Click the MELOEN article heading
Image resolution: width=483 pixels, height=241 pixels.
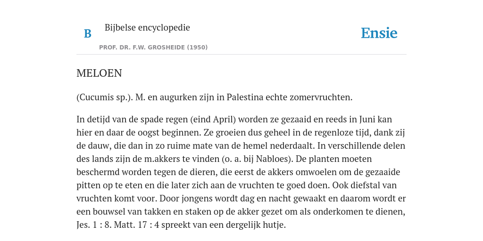[x=99, y=73]
